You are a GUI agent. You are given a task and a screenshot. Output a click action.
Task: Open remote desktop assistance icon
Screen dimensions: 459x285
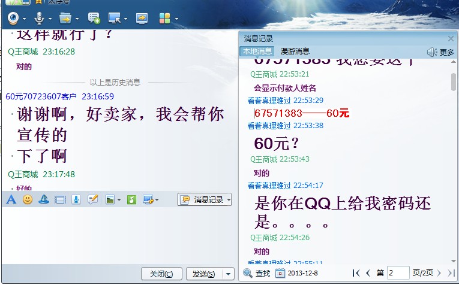tap(114, 19)
